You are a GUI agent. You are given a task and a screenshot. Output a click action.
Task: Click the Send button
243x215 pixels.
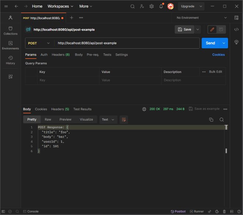pyautogui.click(x=210, y=43)
